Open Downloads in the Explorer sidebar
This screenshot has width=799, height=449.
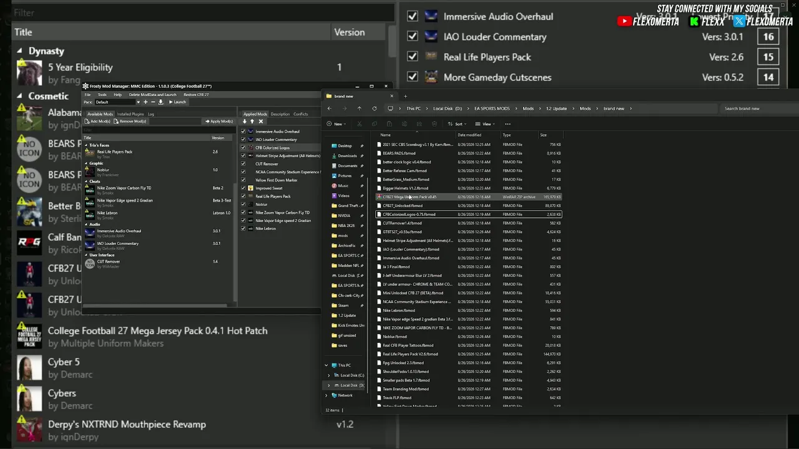347,156
